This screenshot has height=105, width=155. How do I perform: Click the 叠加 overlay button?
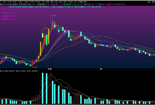point(153,2)
